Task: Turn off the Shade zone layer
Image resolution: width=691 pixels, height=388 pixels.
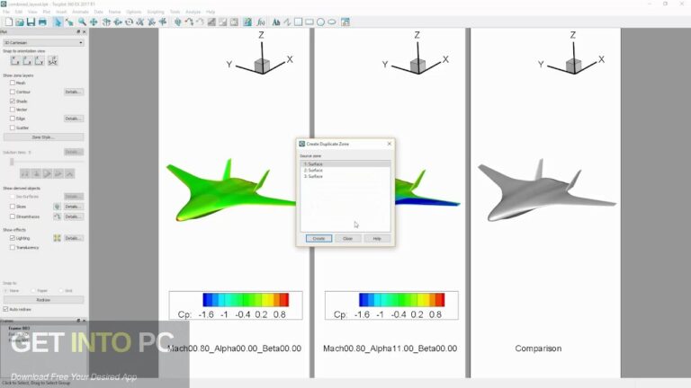Action: [13, 101]
